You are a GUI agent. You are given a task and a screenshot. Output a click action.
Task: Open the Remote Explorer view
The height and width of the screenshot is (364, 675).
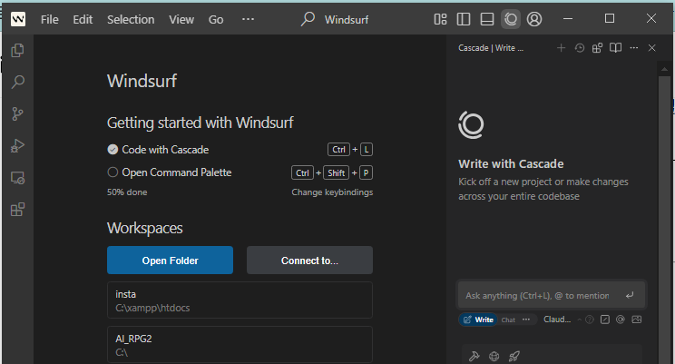coord(17,178)
